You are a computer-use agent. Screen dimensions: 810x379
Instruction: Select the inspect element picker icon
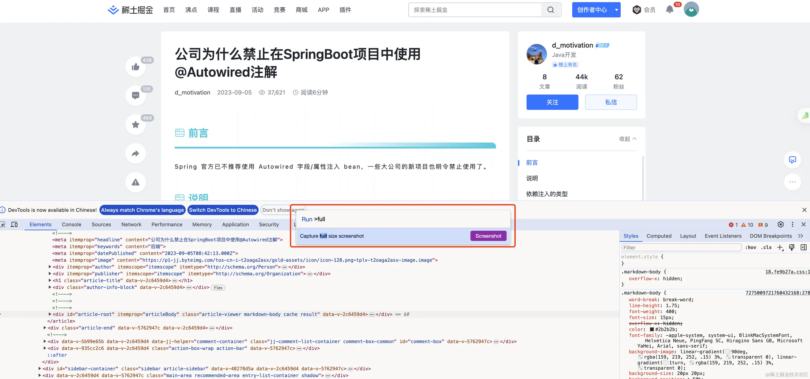[x=3, y=224]
